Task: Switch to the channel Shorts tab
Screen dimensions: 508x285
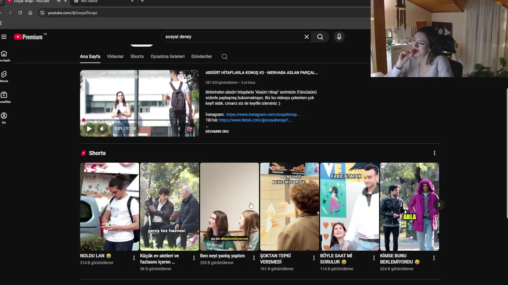Action: 137,57
